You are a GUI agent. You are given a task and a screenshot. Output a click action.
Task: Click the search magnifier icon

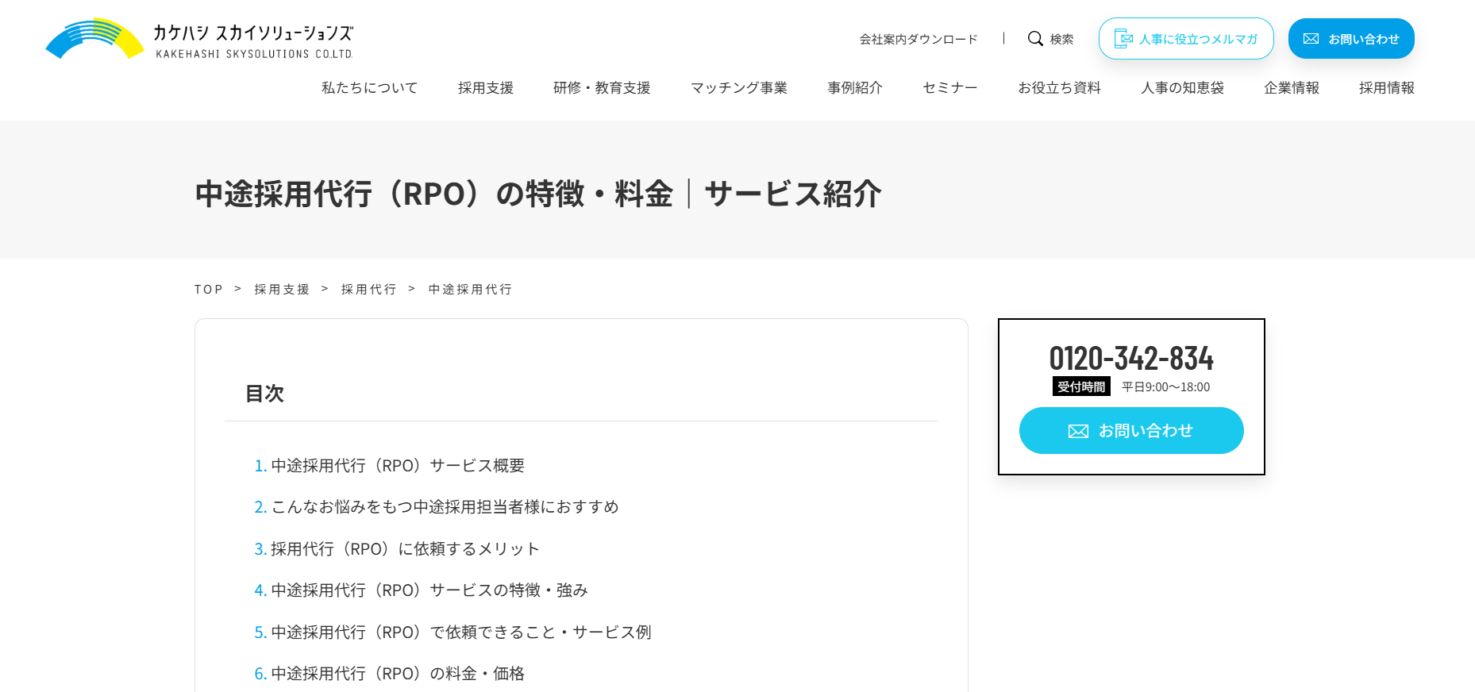click(x=1035, y=39)
